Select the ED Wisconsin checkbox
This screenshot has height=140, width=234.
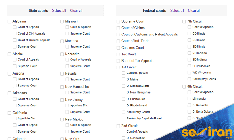pos(189,66)
